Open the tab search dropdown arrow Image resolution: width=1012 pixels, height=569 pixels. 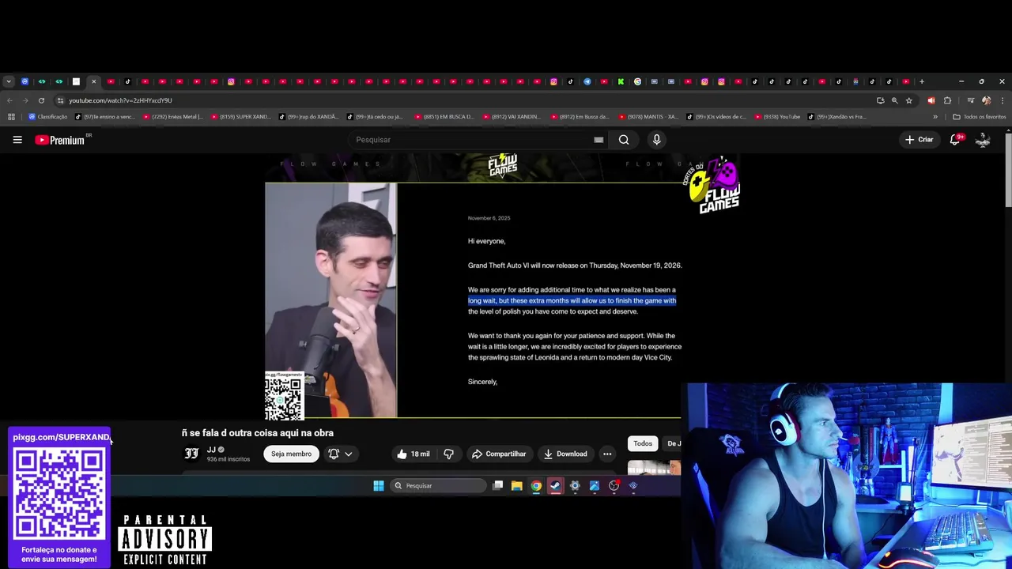click(x=8, y=81)
